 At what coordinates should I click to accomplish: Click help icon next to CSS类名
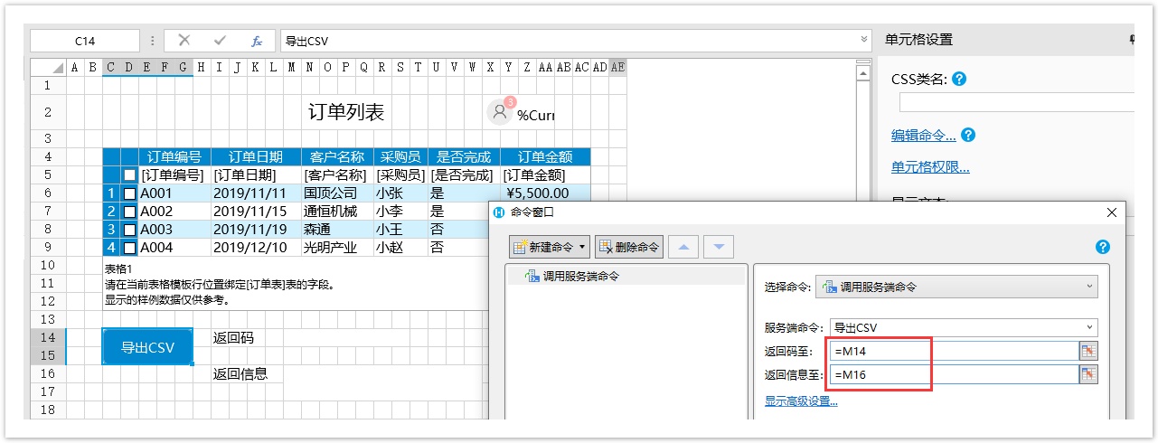tap(960, 80)
